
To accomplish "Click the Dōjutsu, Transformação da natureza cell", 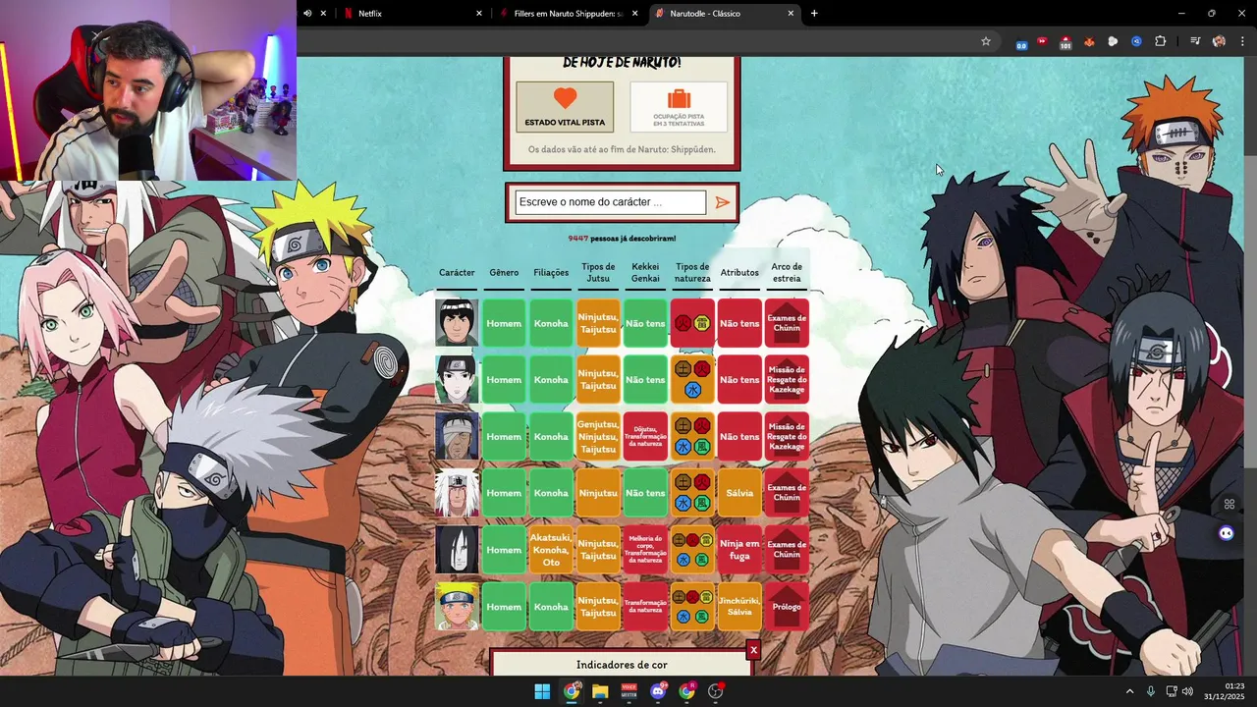I will point(645,436).
